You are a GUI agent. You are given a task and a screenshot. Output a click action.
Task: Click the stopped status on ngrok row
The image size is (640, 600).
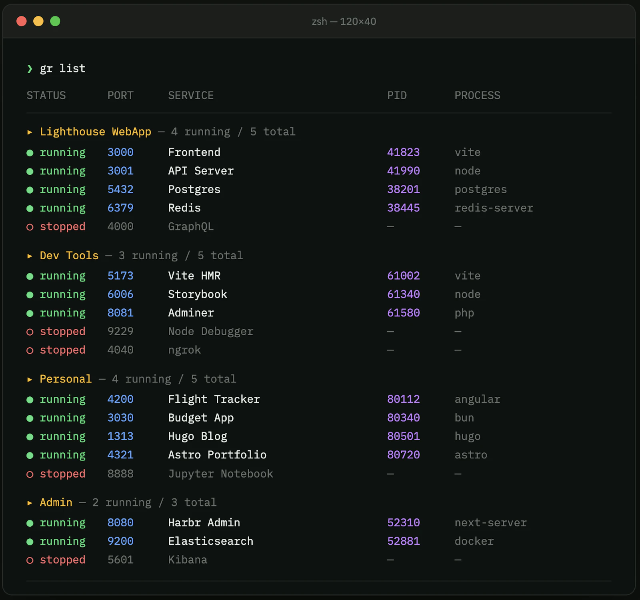click(x=63, y=350)
